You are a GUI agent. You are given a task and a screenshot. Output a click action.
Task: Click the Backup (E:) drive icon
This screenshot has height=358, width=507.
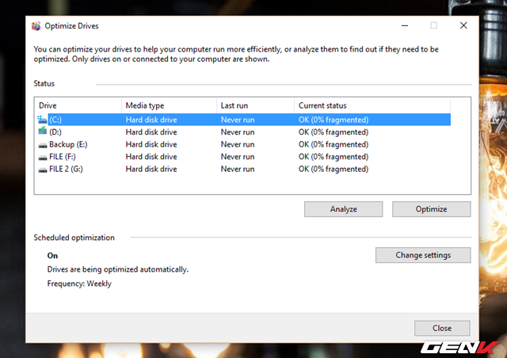43,146
